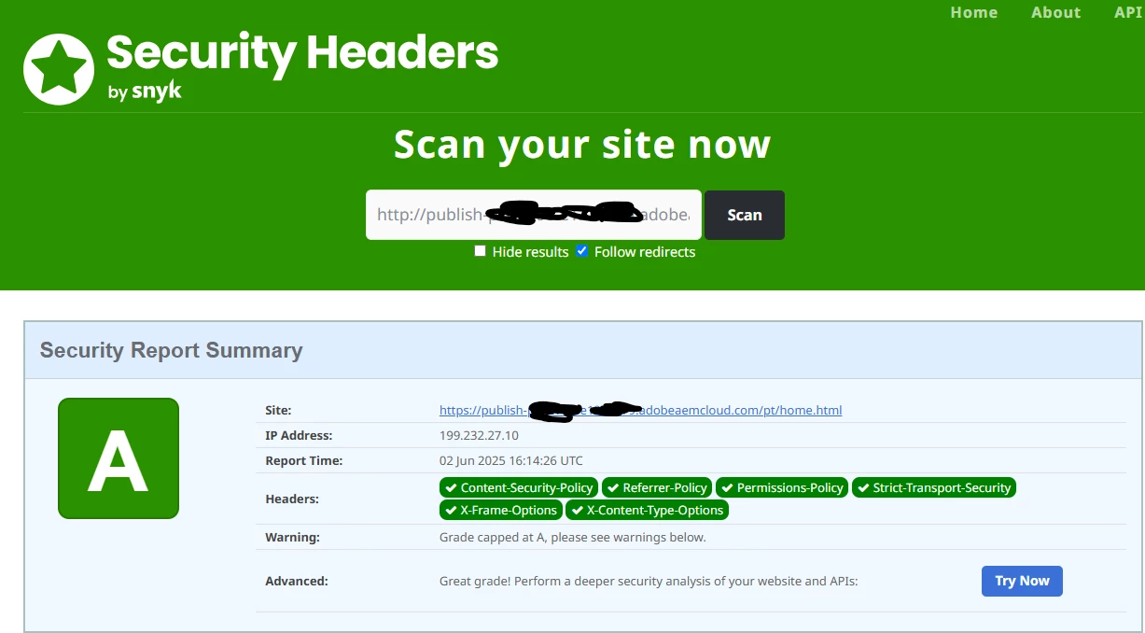The width and height of the screenshot is (1145, 633).
Task: Enable the Hide results checkbox
Action: coord(480,251)
